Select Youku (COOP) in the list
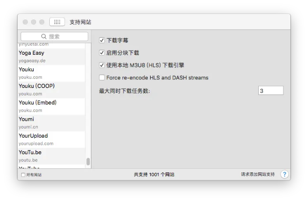 (51, 90)
